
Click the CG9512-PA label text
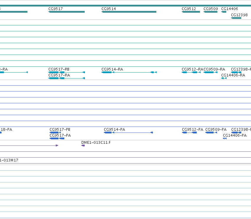pos(193,130)
